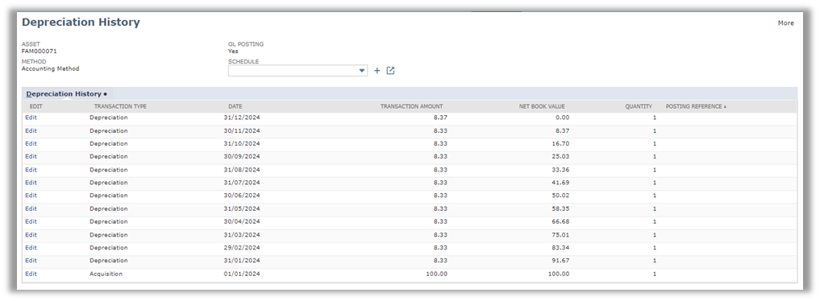Image resolution: width=820 pixels, height=301 pixels.
Task: Expand the Schedule dropdown arrow
Action: pos(362,71)
